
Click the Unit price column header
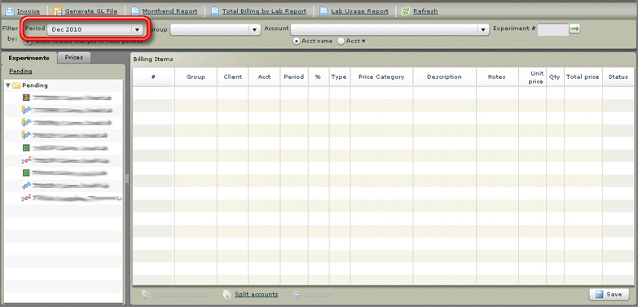(x=532, y=77)
